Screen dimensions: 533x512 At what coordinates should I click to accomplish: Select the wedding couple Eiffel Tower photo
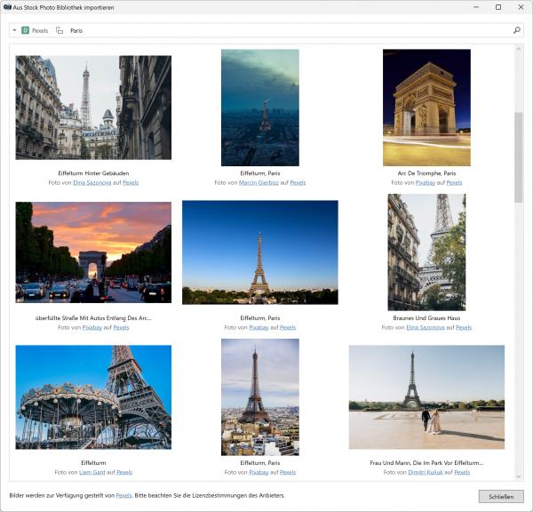coord(426,396)
